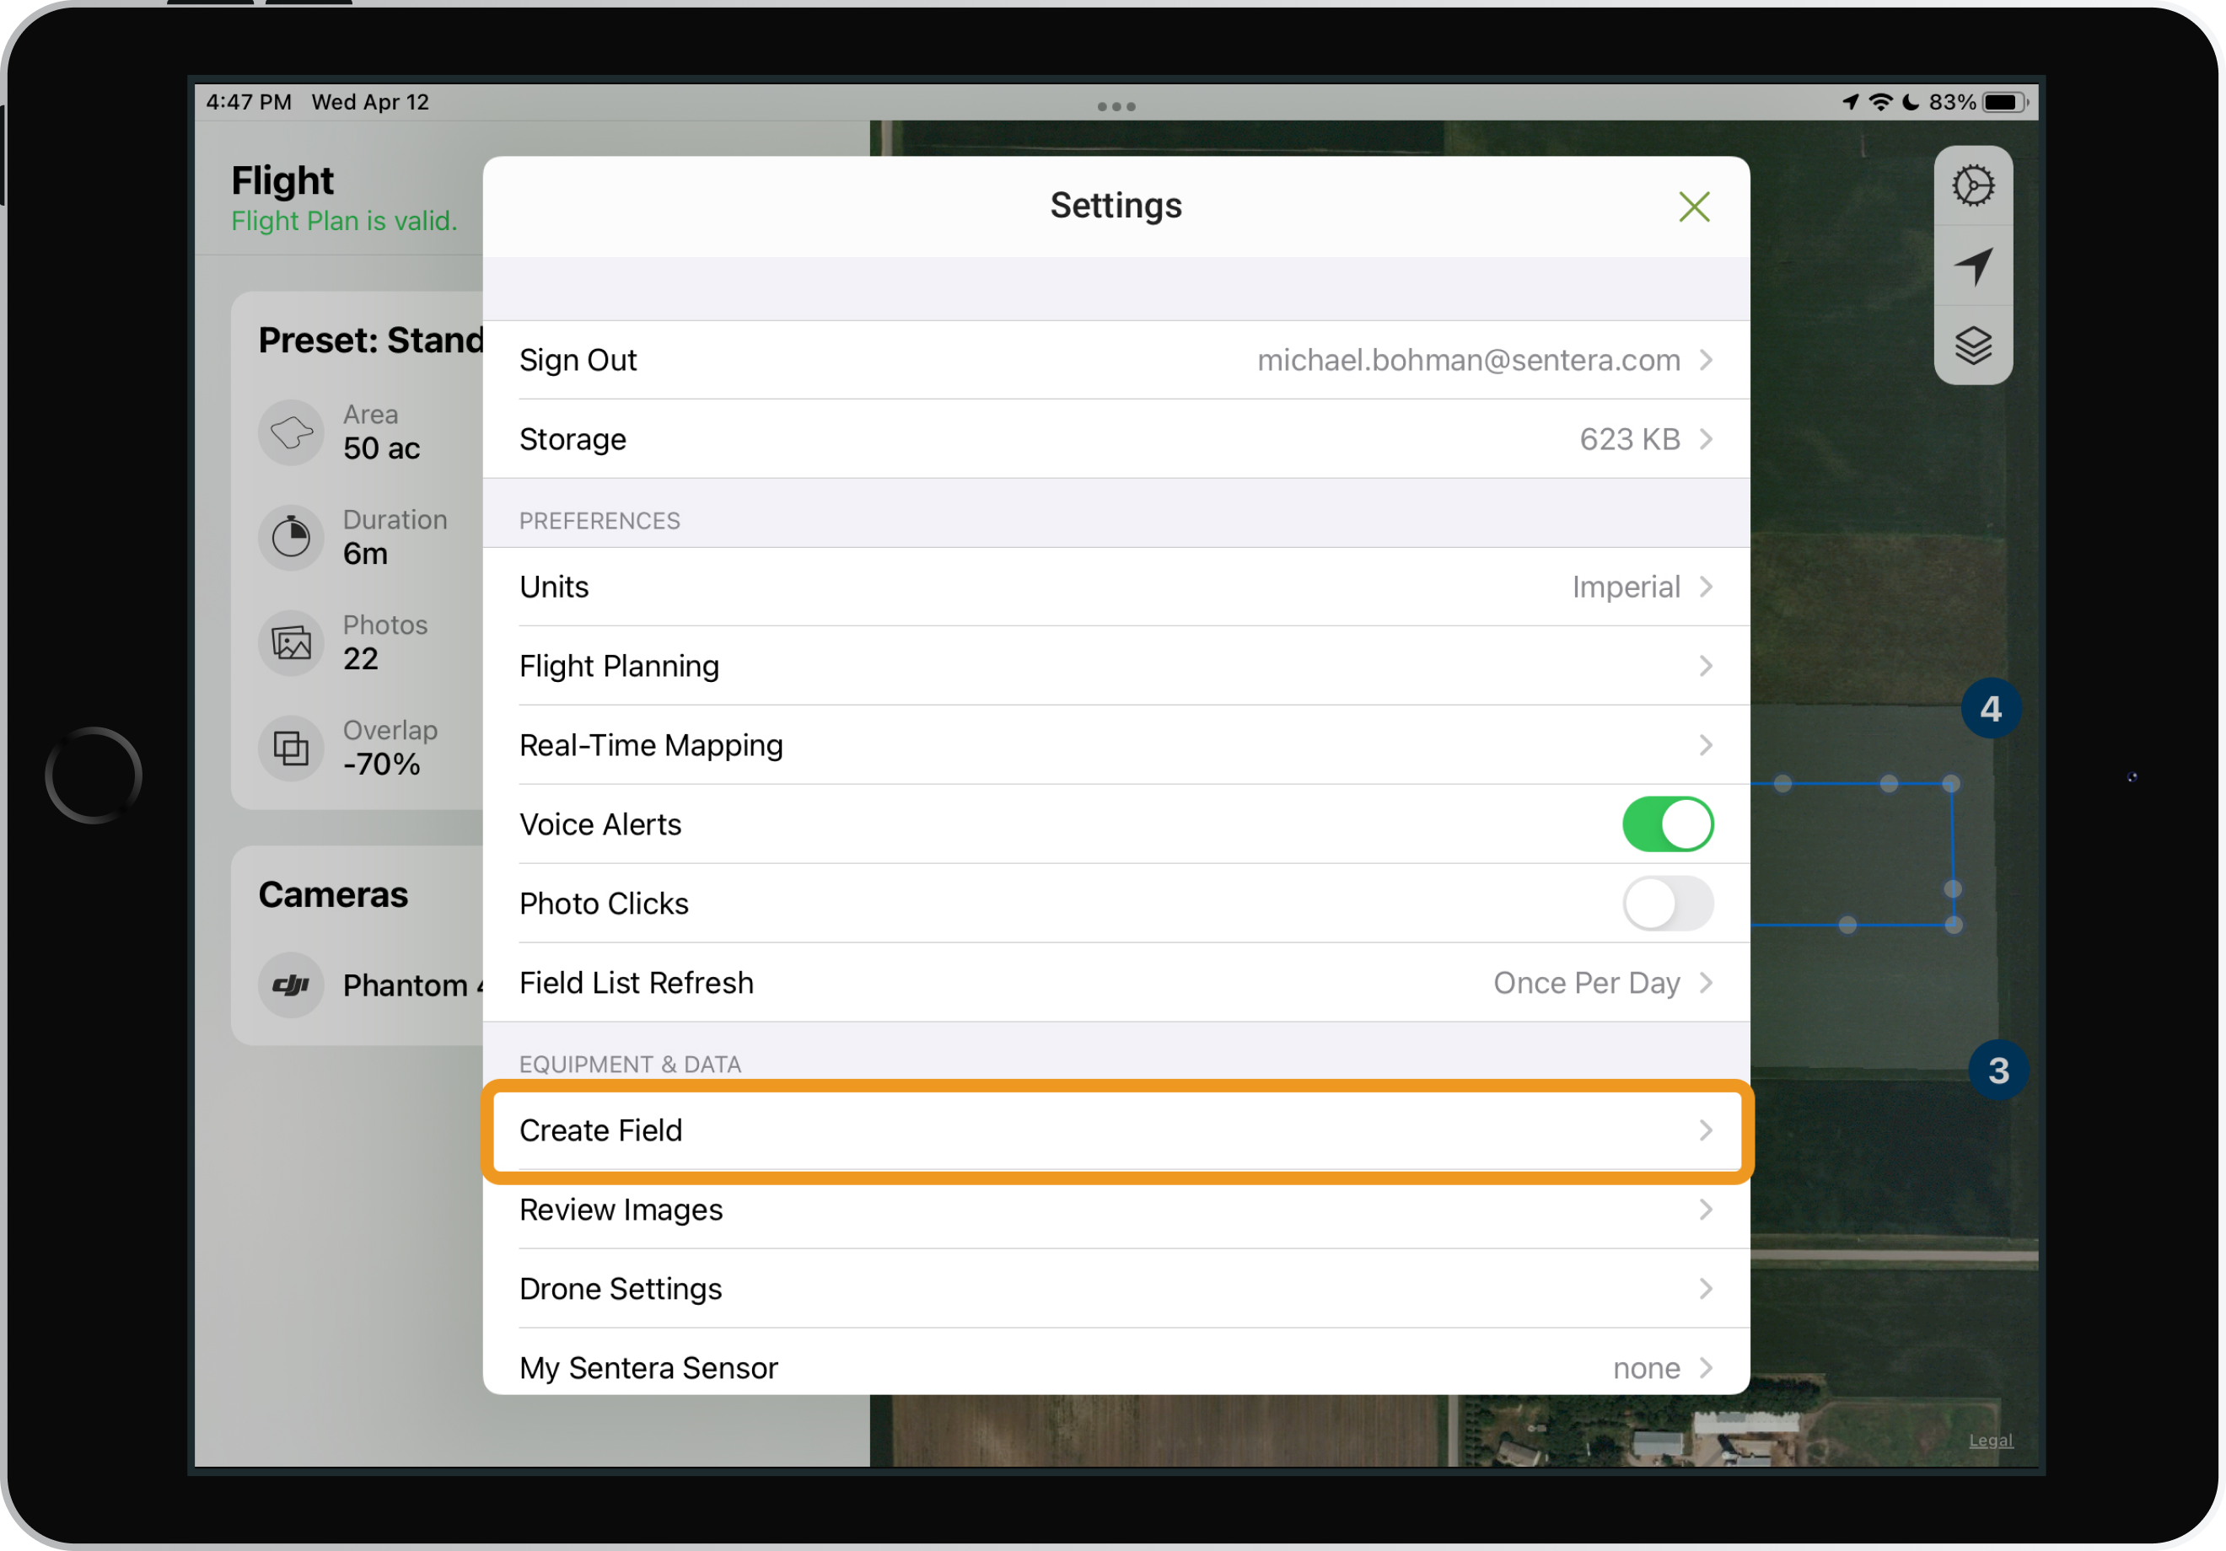The image size is (2226, 1551).
Task: Tap chevron on Drone Settings row
Action: point(1707,1290)
